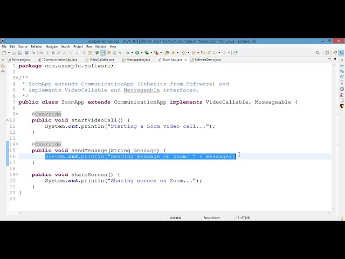Click the Previous Annotation icon
The height and width of the screenshot is (259, 345).
(193, 53)
